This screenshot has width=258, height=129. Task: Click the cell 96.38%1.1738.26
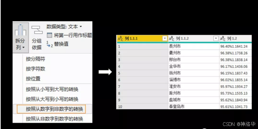click(236, 53)
